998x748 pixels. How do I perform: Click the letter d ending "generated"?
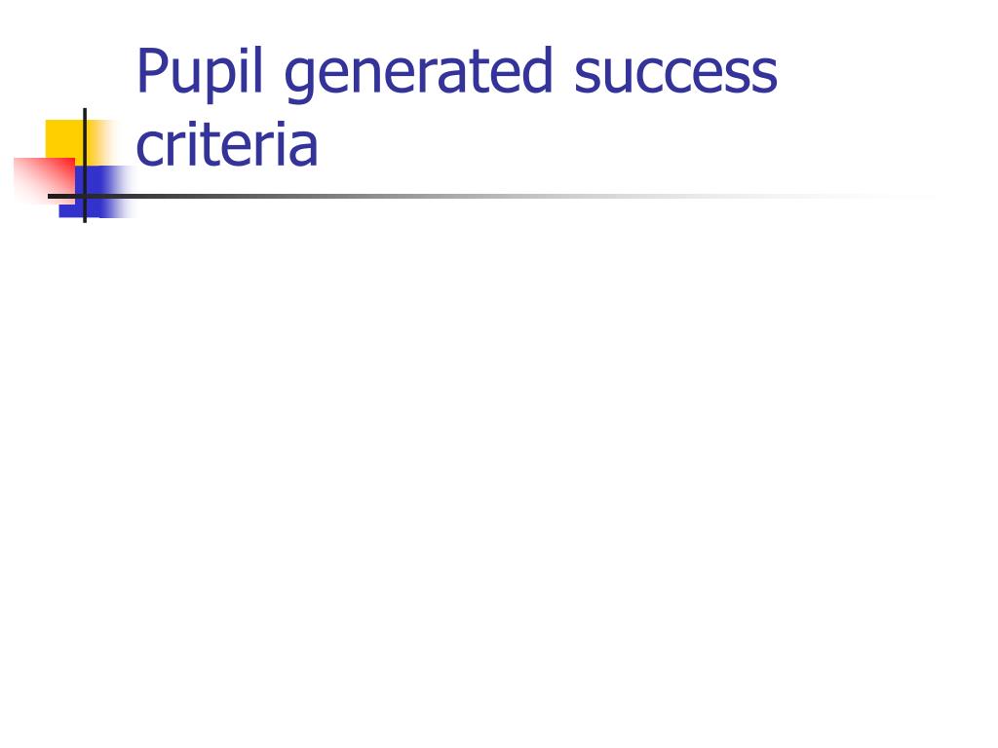538,71
